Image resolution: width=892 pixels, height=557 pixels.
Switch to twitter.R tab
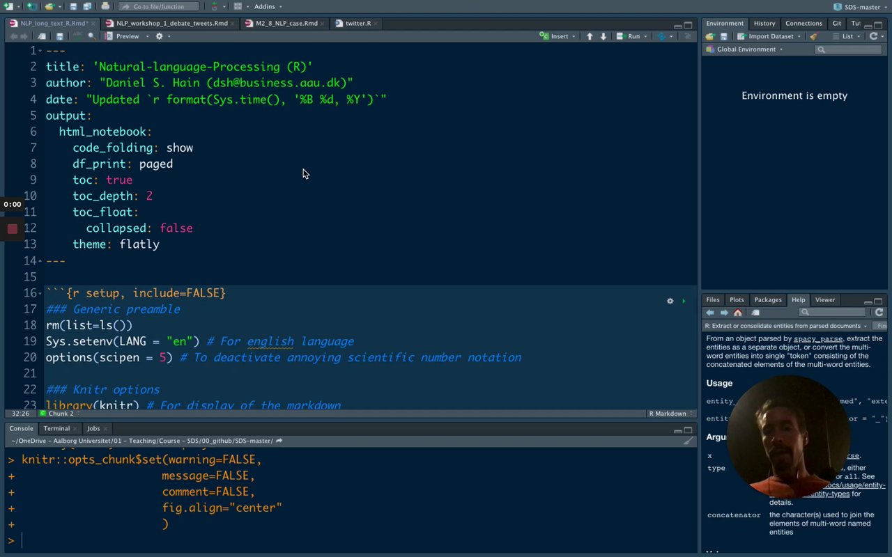click(357, 23)
